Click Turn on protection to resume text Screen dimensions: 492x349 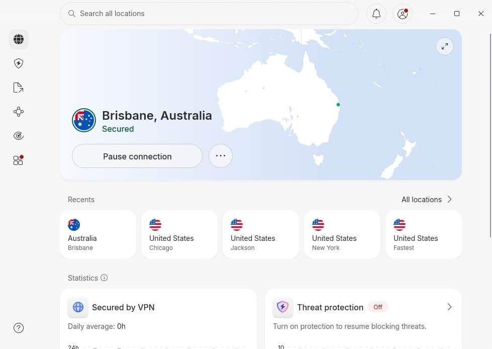[x=350, y=326]
